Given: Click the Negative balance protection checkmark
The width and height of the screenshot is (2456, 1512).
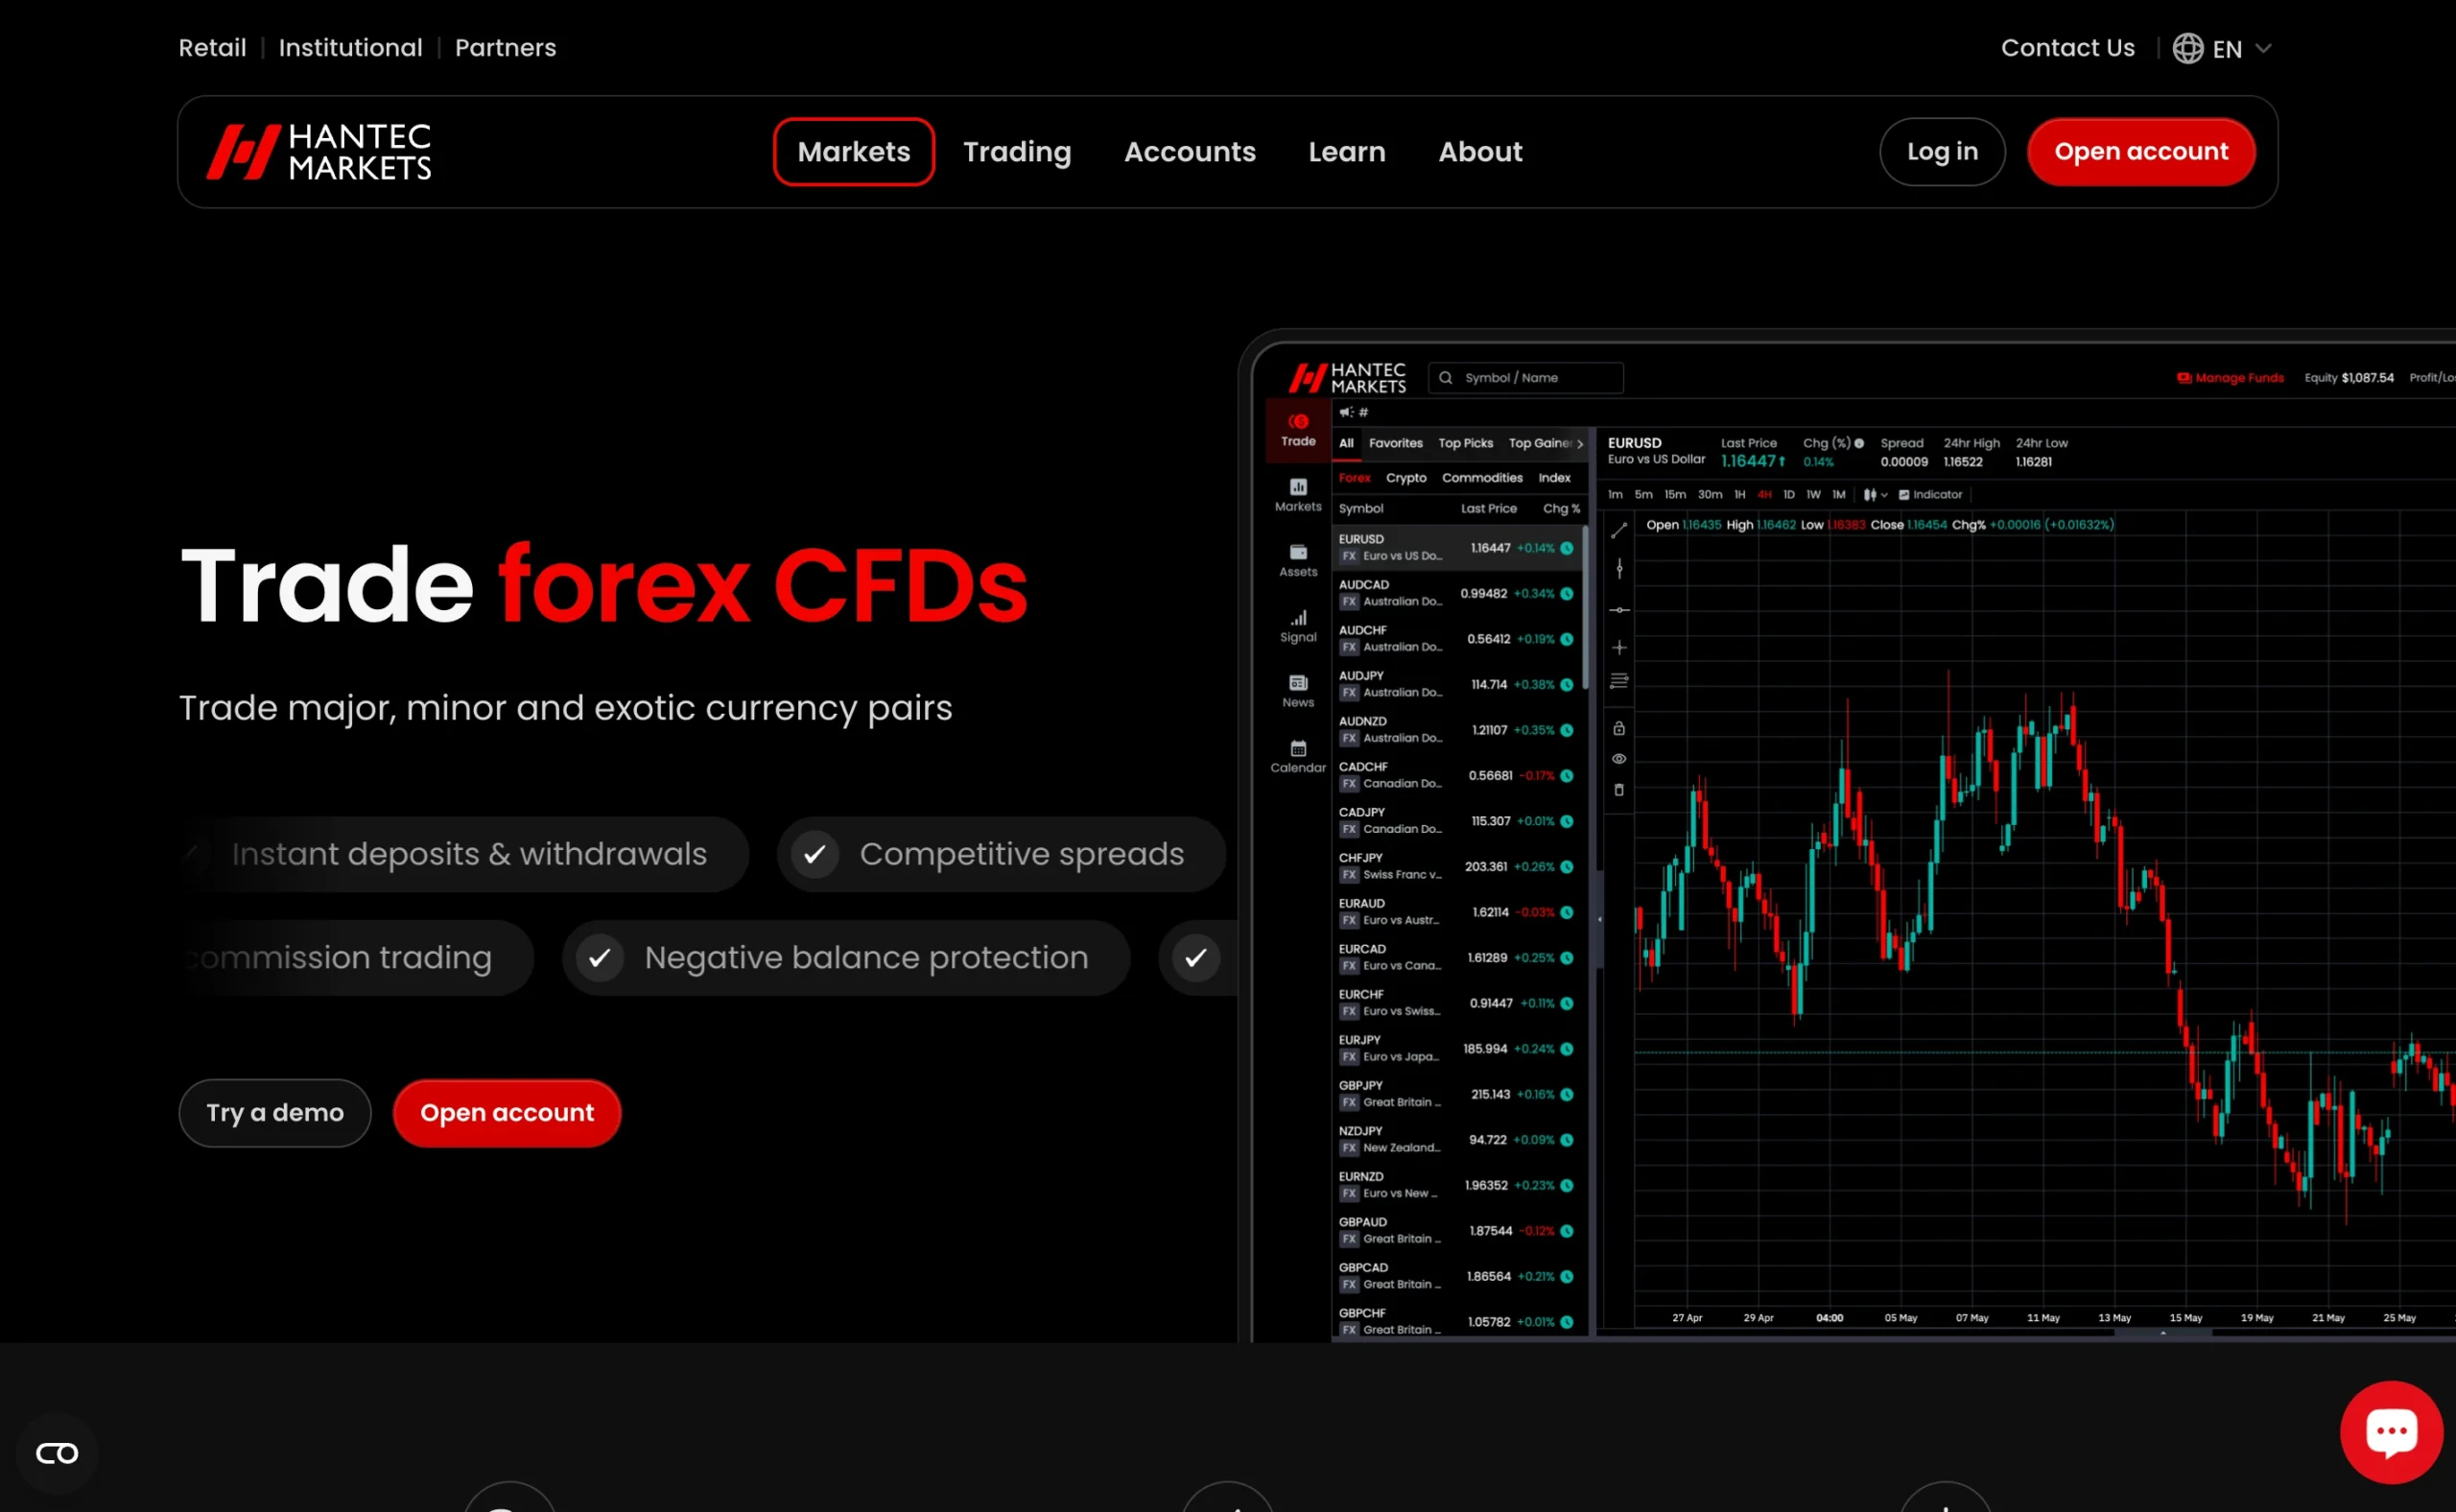Looking at the screenshot, I should (600, 958).
